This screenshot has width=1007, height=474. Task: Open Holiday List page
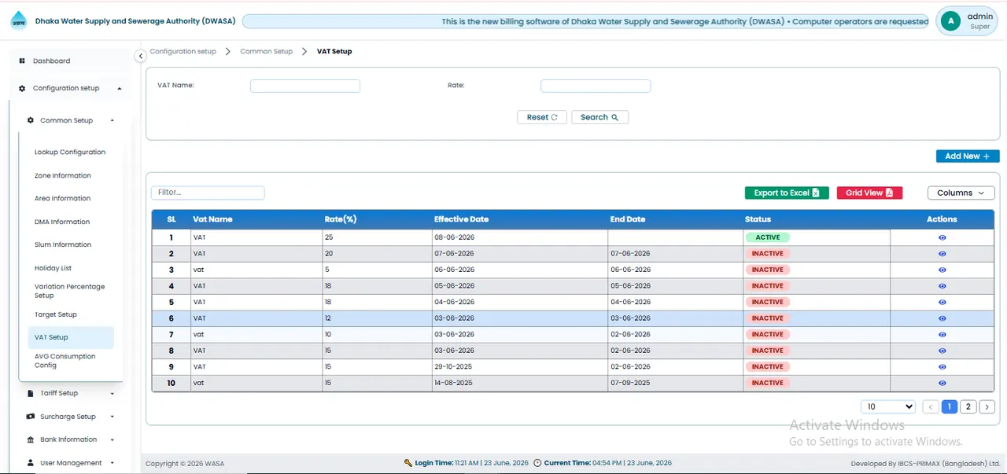click(x=53, y=268)
